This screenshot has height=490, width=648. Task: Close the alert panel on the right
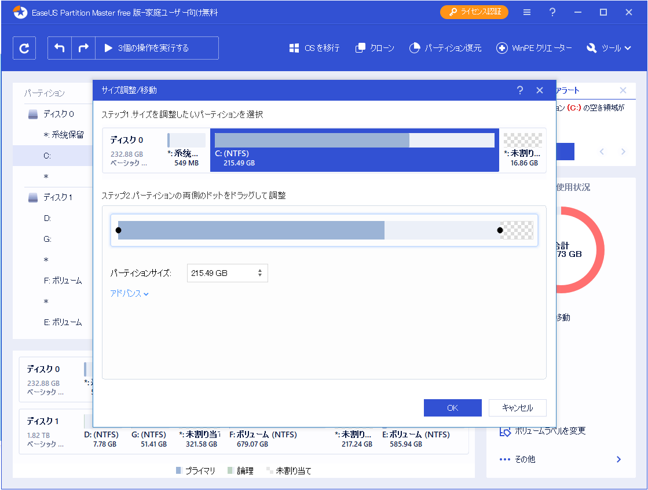[623, 90]
